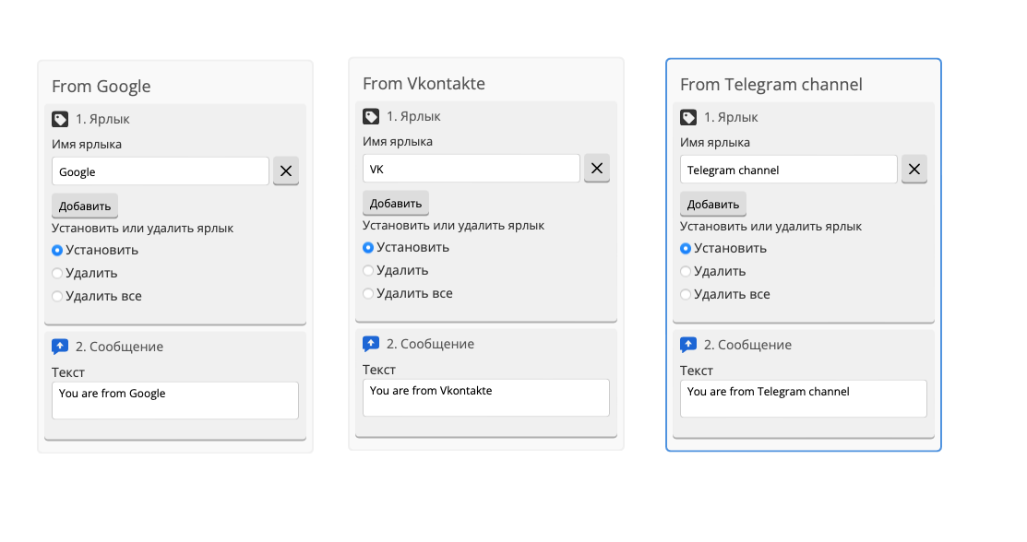Click the tag icon in Telegram channel block
1027x542 pixels.
point(688,117)
